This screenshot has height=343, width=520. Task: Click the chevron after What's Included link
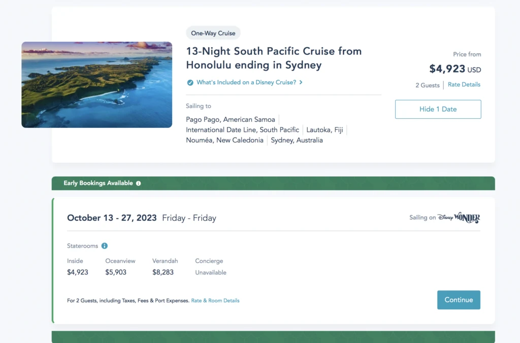tap(301, 82)
